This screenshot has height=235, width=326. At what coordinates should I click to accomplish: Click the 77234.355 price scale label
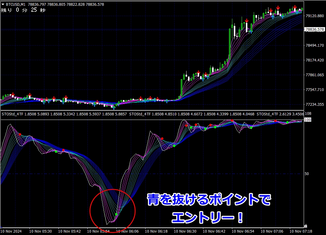(x=315, y=105)
